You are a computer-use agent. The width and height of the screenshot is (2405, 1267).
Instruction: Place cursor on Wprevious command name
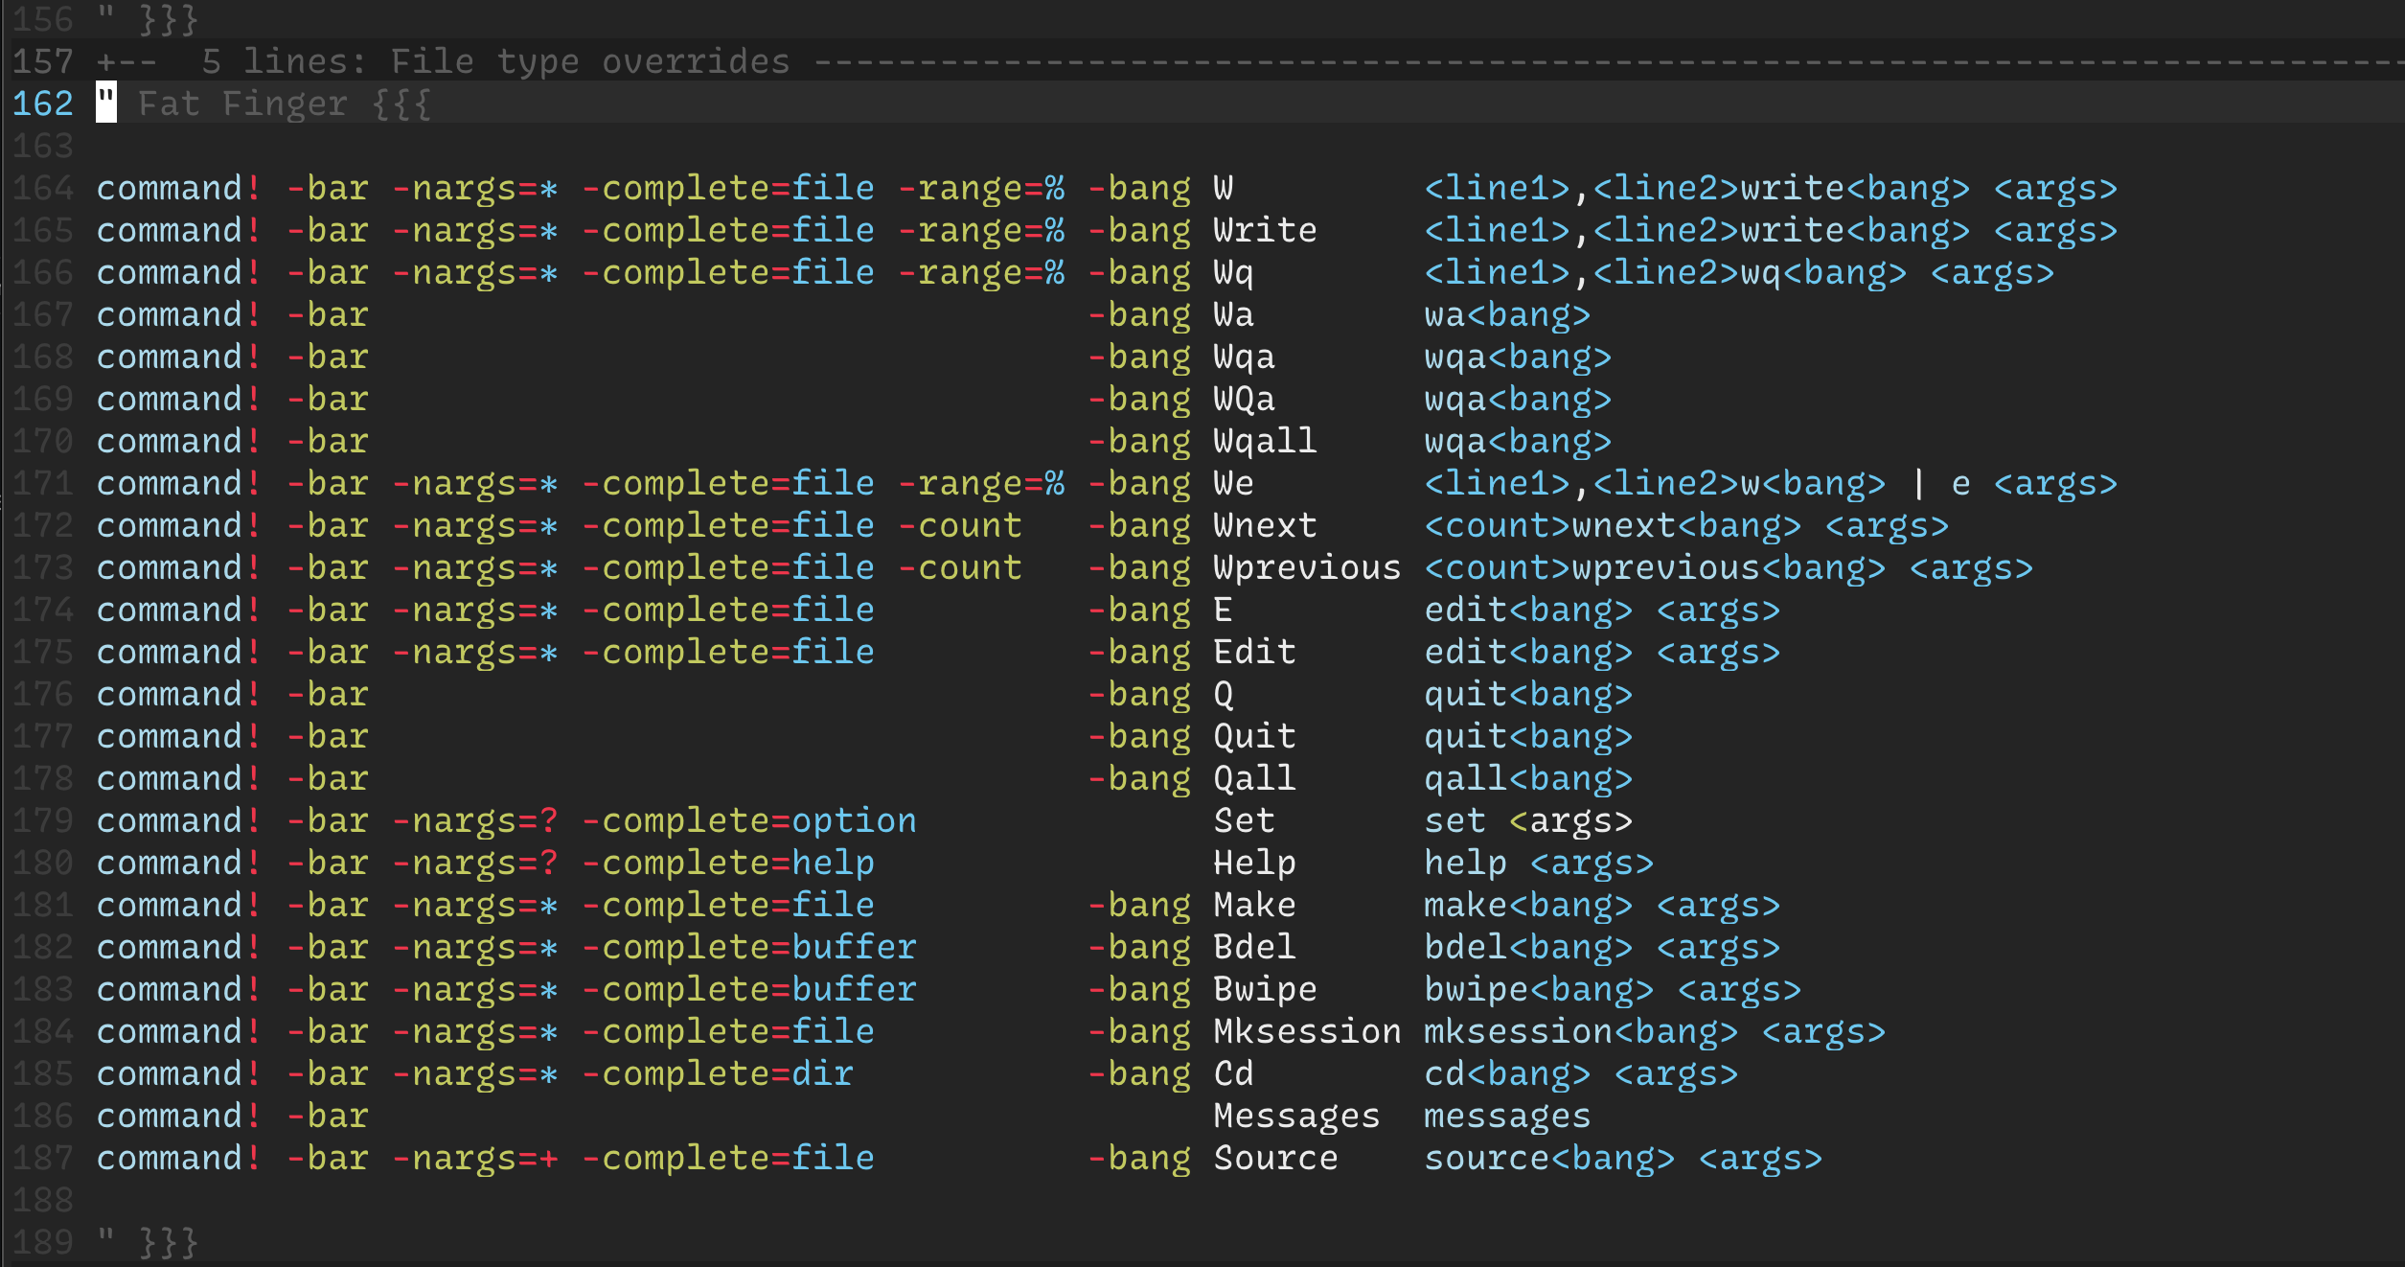tap(1307, 567)
